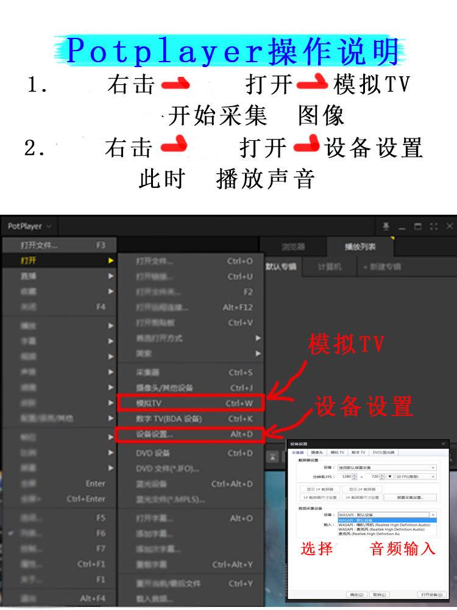Click the black triangle resolution preset button
The height and width of the screenshot is (610, 457).
point(390,476)
